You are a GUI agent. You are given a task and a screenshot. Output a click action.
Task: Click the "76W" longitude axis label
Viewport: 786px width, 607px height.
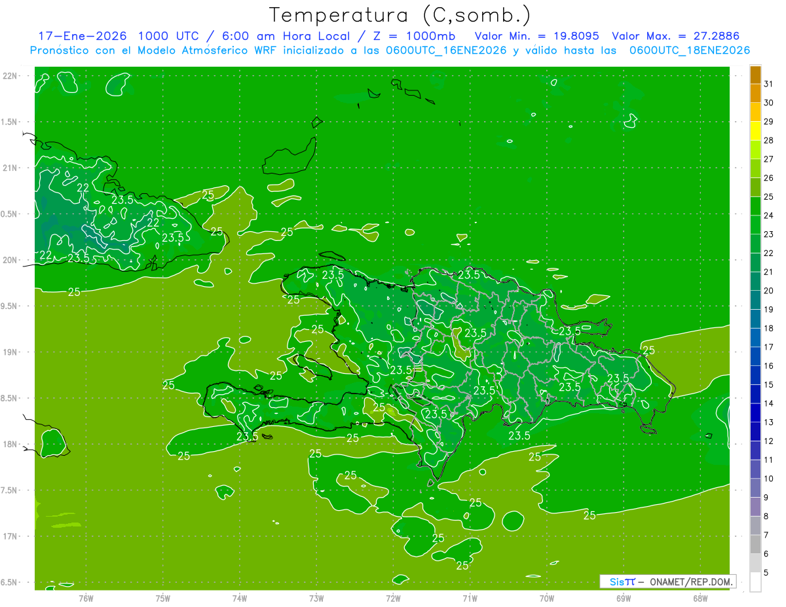pos(86,598)
